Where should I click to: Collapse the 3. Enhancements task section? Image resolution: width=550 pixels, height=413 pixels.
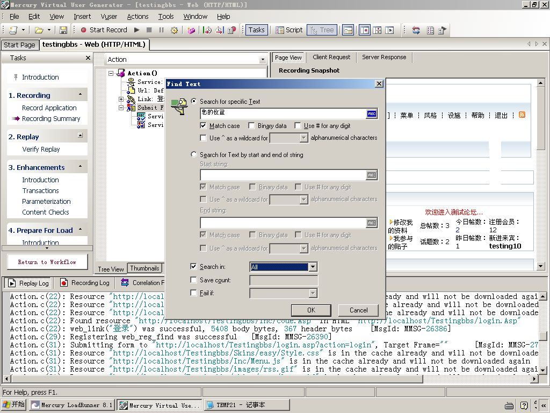tap(81, 167)
